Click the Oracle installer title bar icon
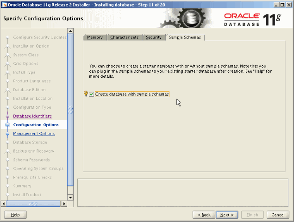 pyautogui.click(x=4, y=5)
